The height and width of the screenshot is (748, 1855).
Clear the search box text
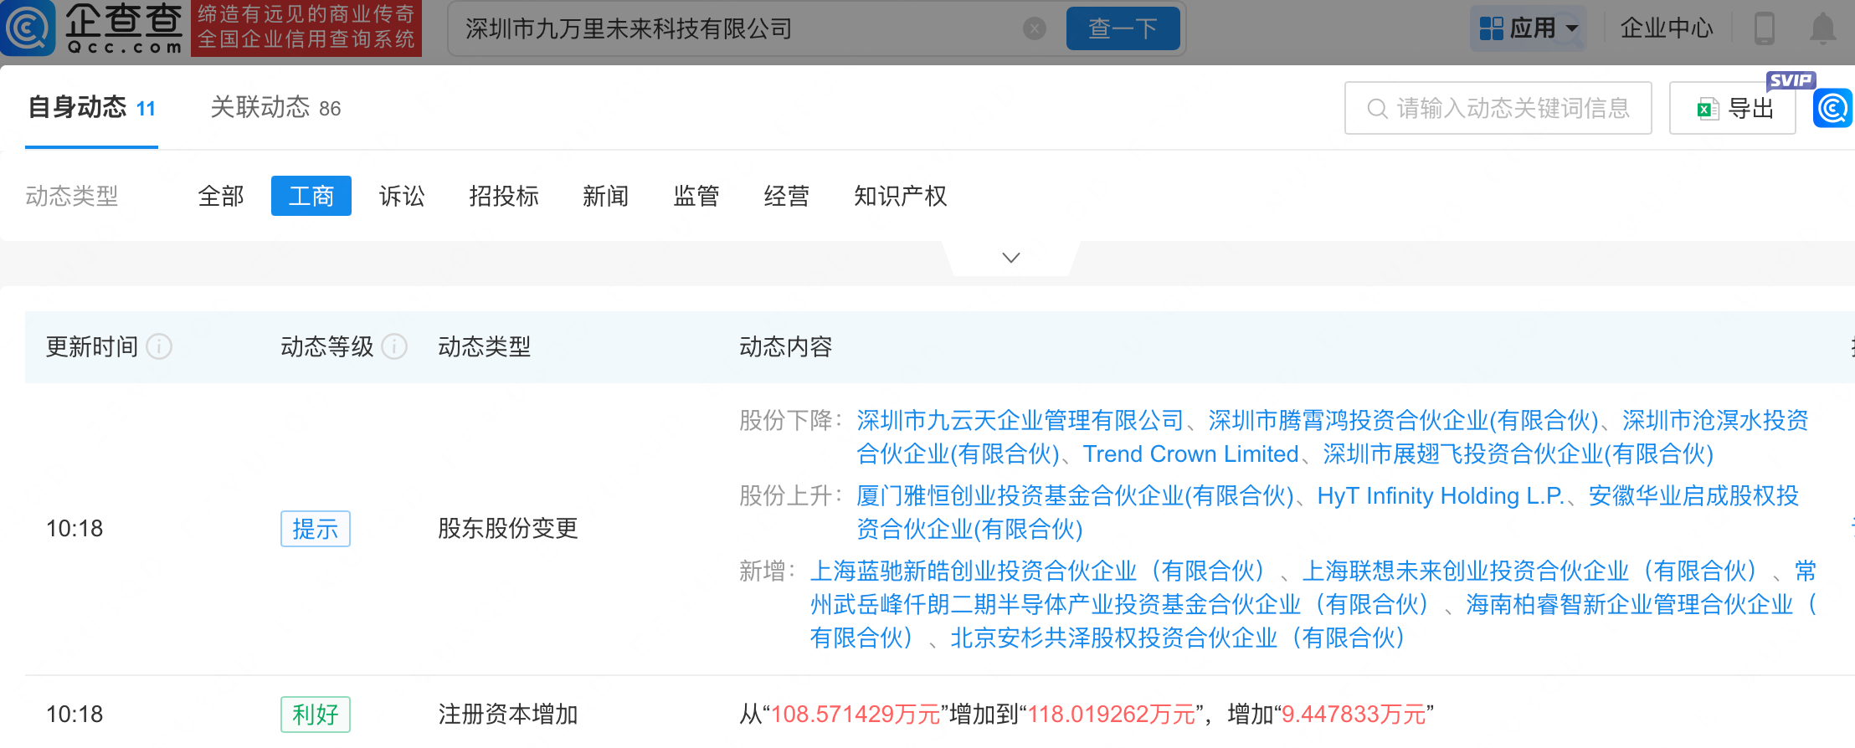pyautogui.click(x=1035, y=28)
